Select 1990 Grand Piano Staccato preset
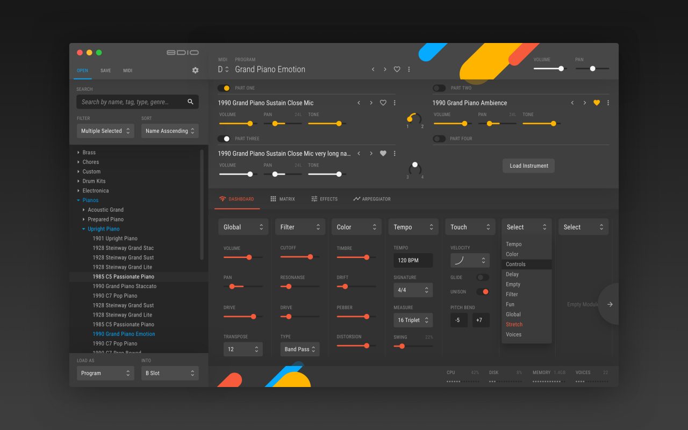Screen dimensions: 688x430 124,286
